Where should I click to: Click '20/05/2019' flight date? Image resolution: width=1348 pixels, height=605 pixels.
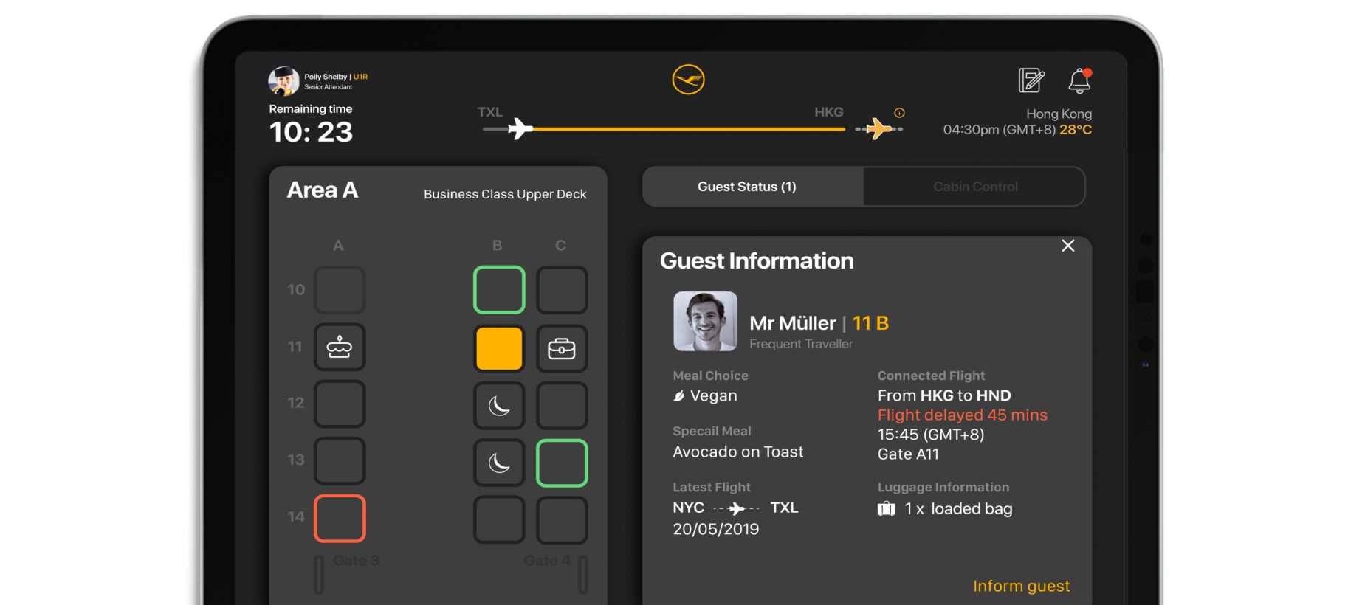pos(715,529)
